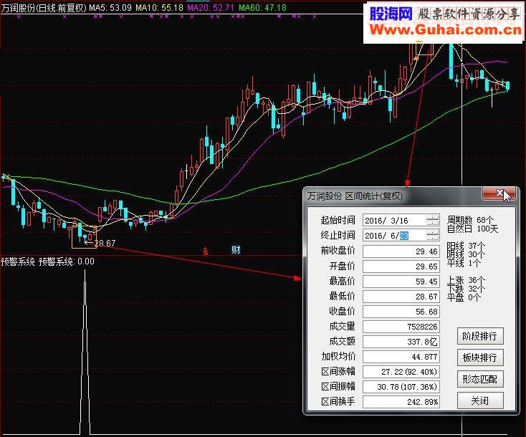The image size is (526, 437).
Task: Close dialog with 关闭 button
Action: click(480, 400)
